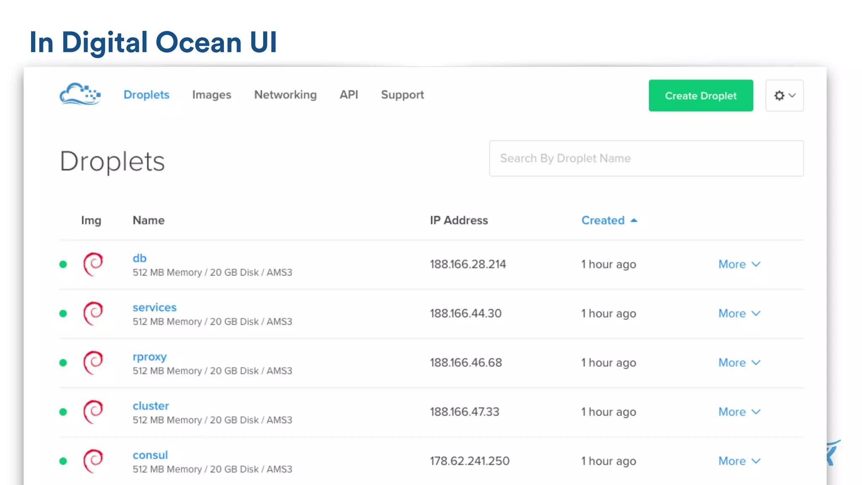Viewport: 862px width, 485px height.
Task: Expand the More menu for rproxy
Action: (x=740, y=363)
